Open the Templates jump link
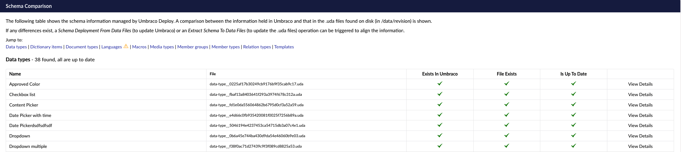The height and width of the screenshot is (152, 681). (284, 47)
